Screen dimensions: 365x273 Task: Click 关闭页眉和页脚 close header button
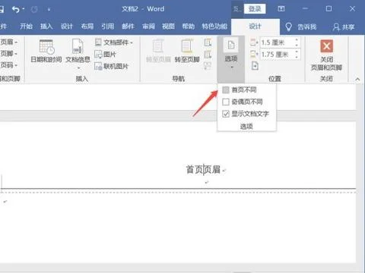point(326,55)
